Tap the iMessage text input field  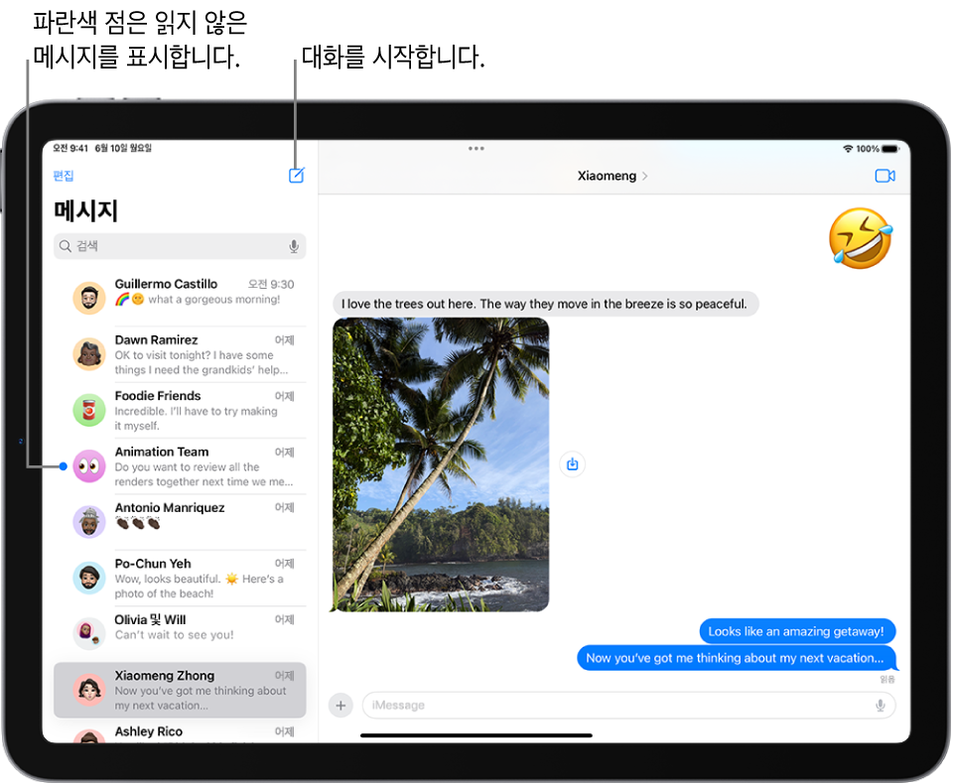click(628, 705)
